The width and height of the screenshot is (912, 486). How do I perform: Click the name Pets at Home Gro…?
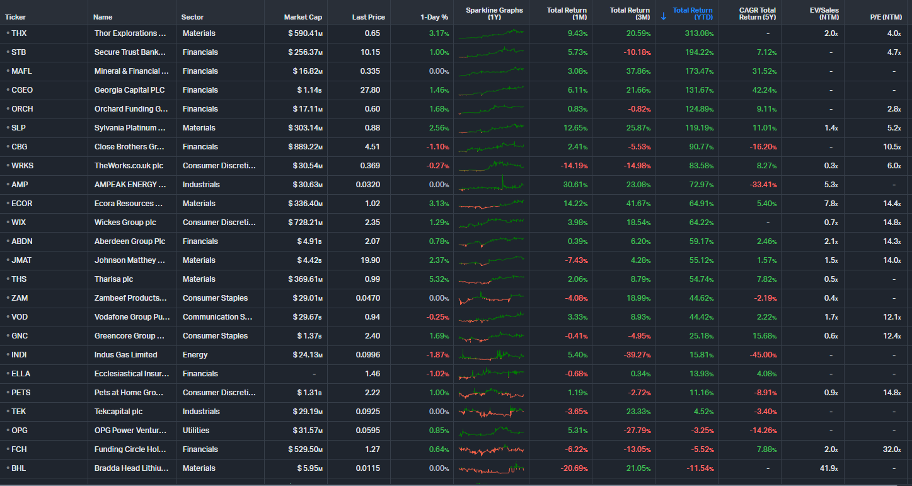(130, 393)
